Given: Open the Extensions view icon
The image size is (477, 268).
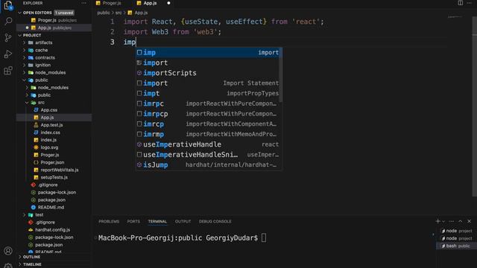Looking at the screenshot, I should click(x=8, y=71).
